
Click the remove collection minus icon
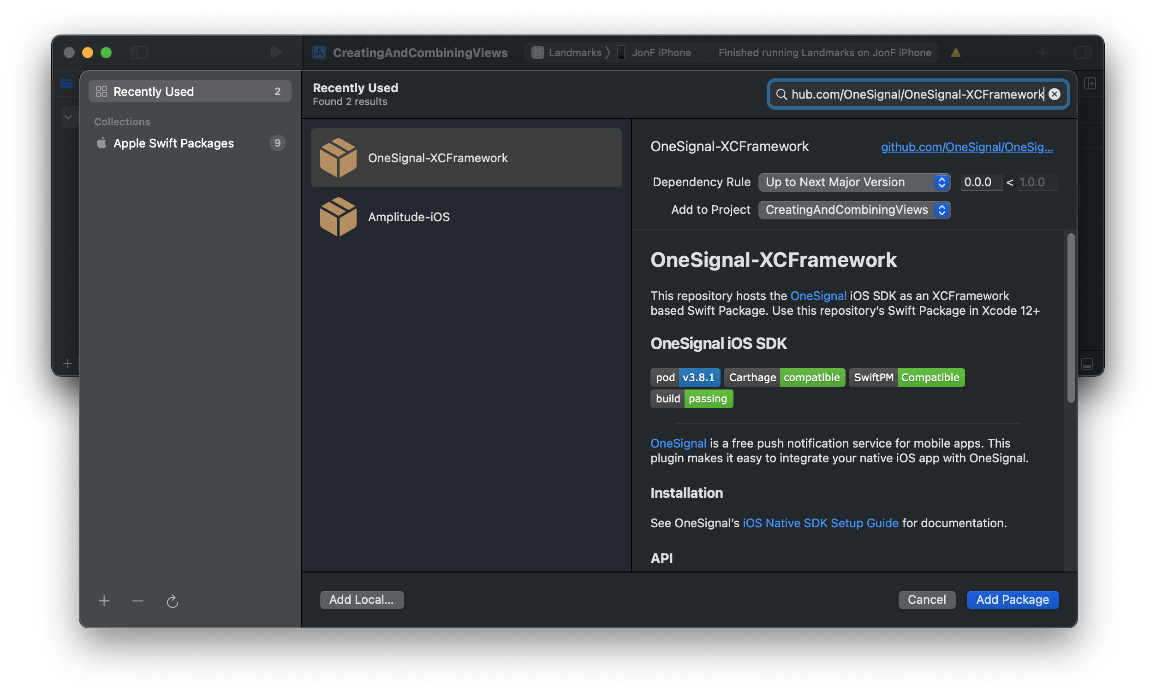[x=137, y=601]
